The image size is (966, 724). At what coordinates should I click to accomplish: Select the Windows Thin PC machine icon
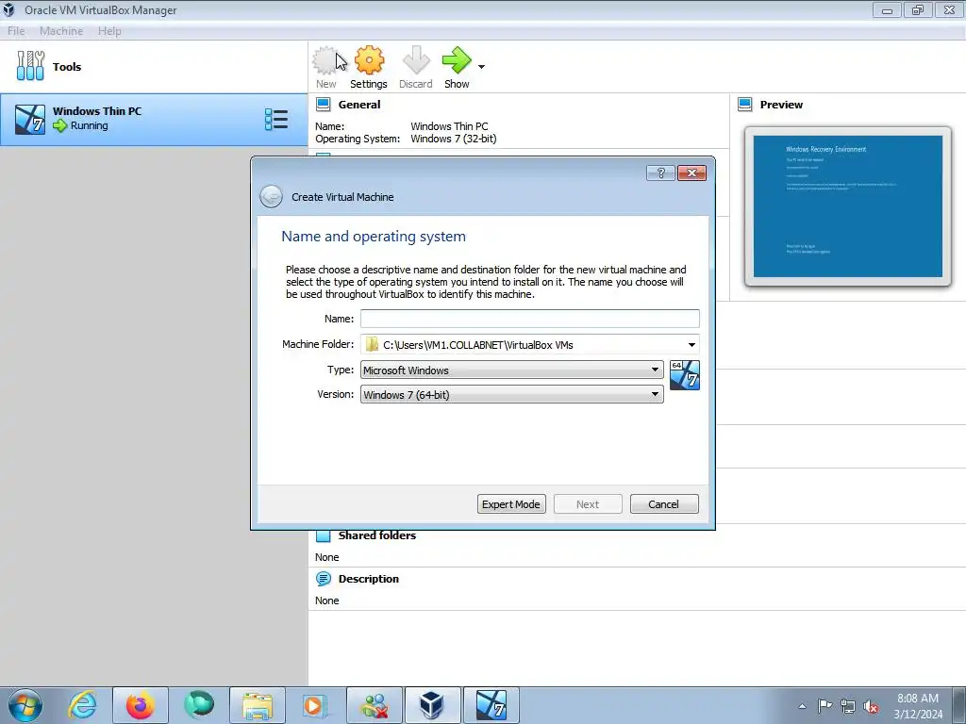[x=30, y=120]
